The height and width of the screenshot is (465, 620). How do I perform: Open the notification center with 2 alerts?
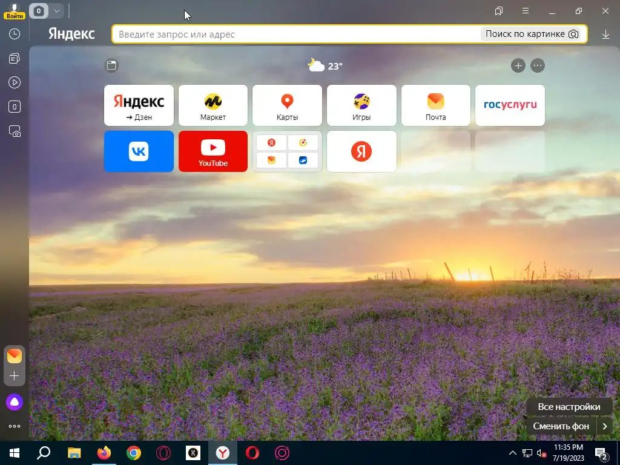pos(601,453)
